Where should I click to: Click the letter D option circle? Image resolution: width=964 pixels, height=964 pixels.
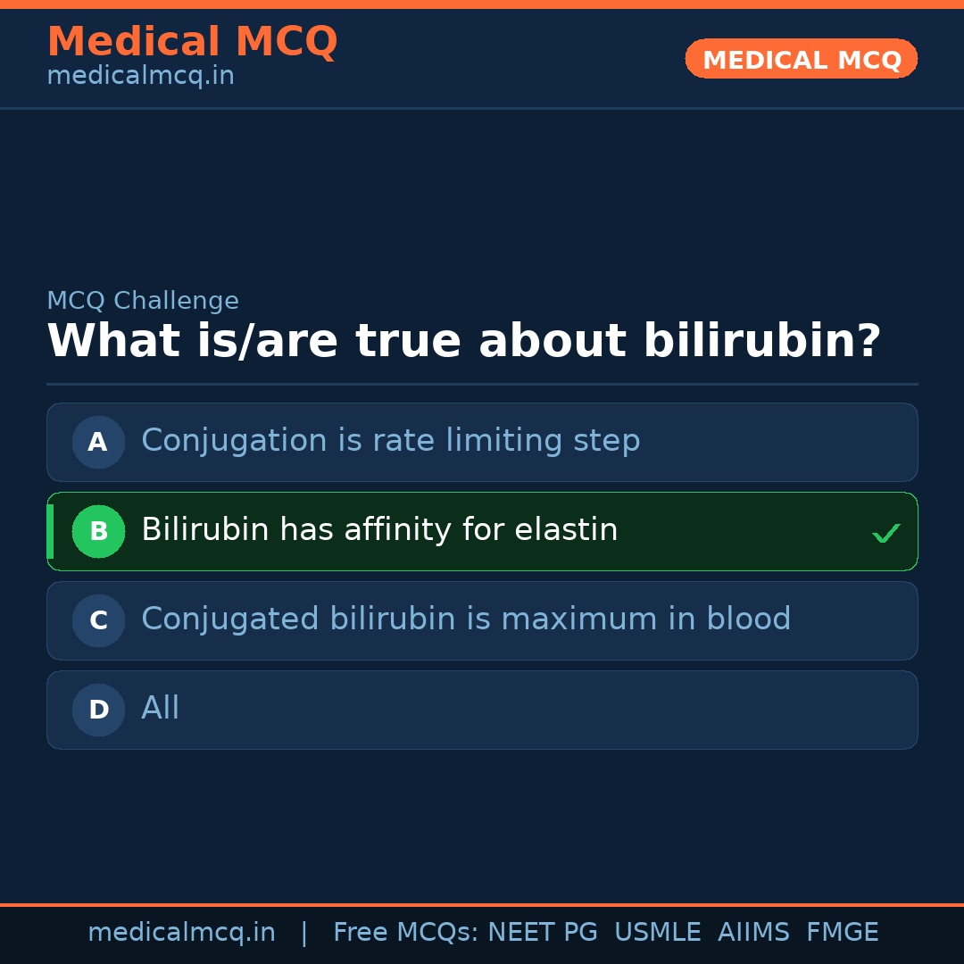[98, 710]
